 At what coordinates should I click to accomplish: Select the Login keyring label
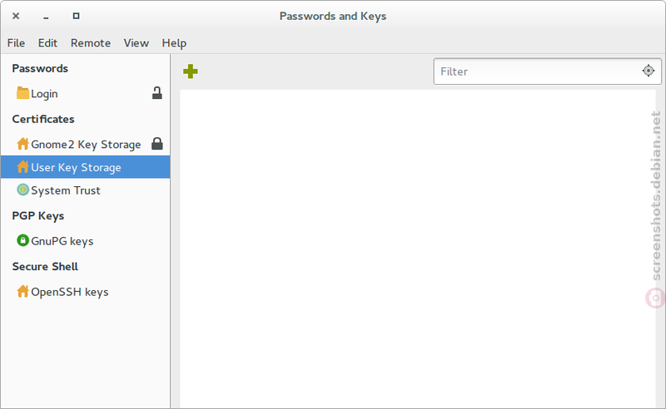(44, 94)
